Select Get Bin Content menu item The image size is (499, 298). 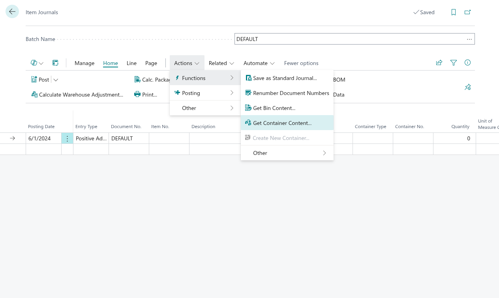[274, 108]
